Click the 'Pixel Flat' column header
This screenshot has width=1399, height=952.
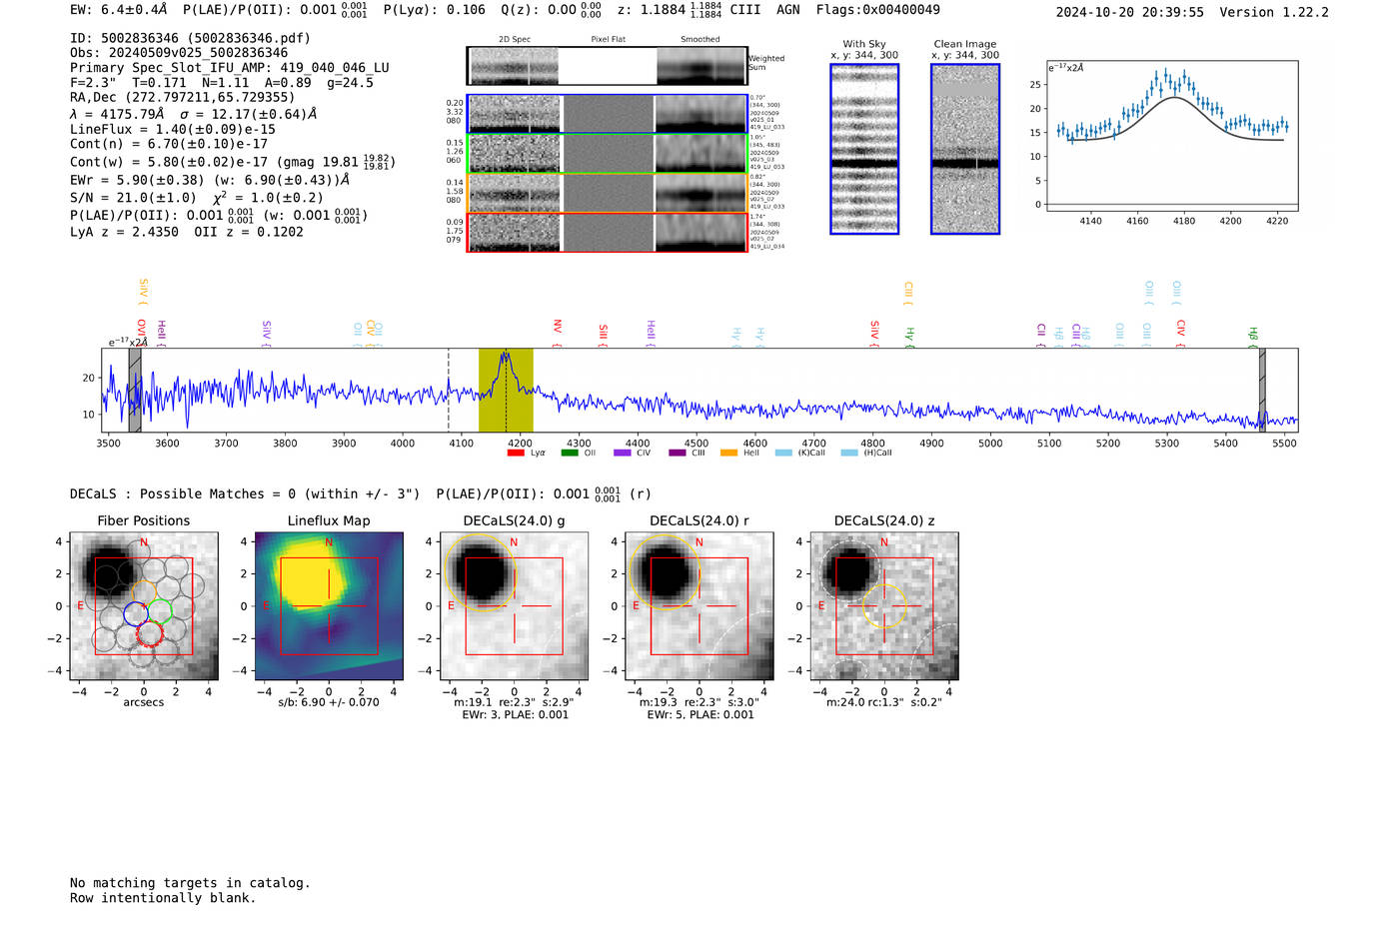click(608, 39)
